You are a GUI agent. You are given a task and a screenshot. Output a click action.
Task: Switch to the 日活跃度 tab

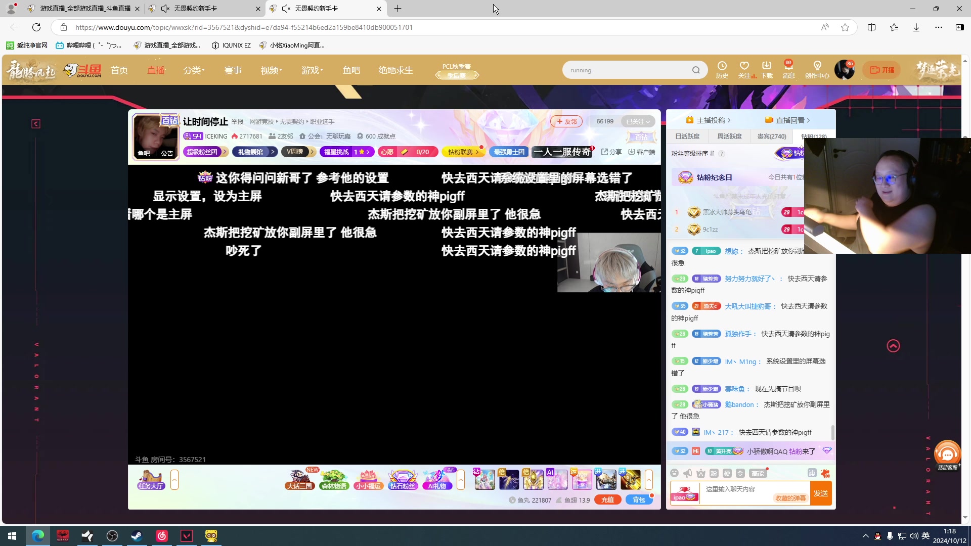click(x=687, y=136)
